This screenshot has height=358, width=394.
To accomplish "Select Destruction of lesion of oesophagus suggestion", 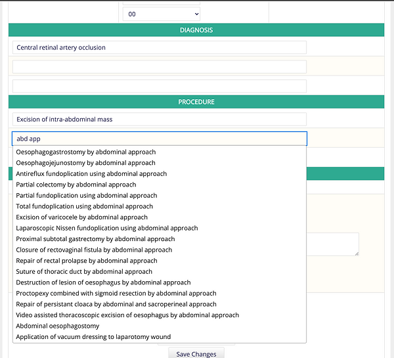I will click(160, 282).
